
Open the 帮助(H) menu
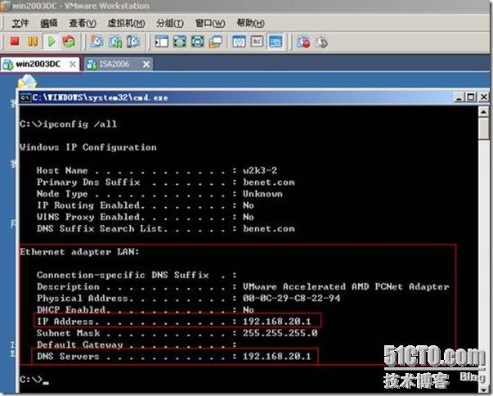tap(250, 23)
